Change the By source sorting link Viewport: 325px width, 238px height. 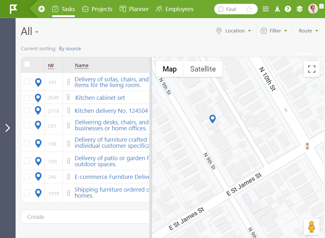(x=70, y=49)
